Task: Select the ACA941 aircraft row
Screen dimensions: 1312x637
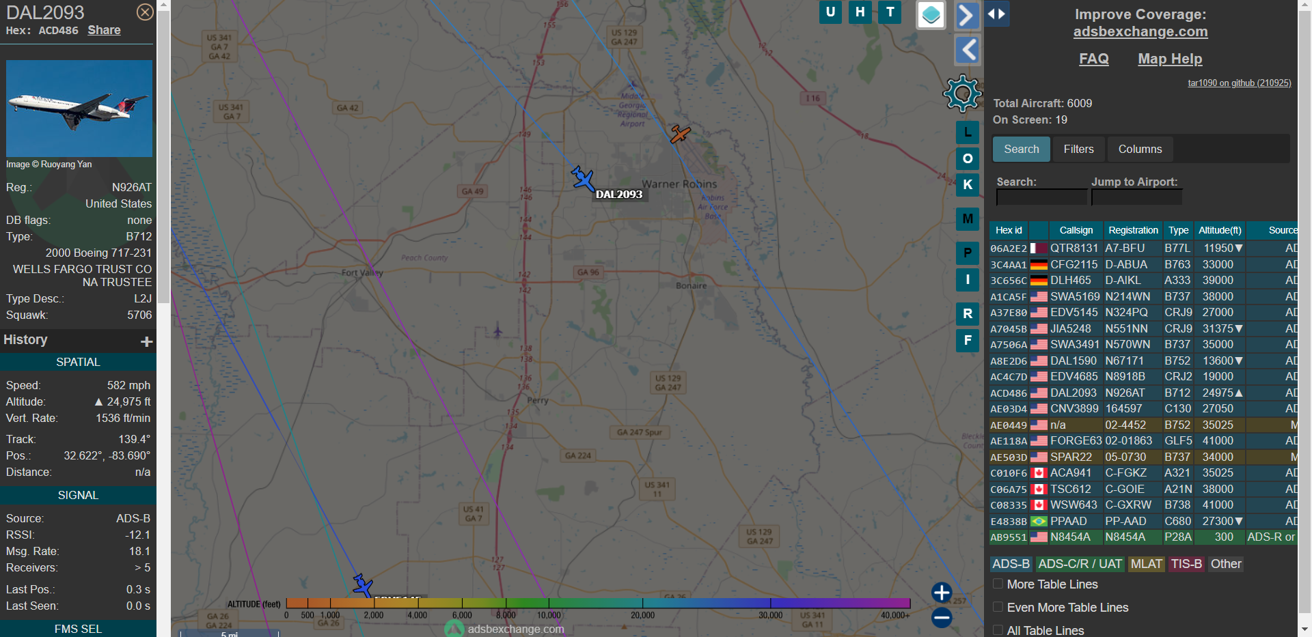Action: 1143,473
